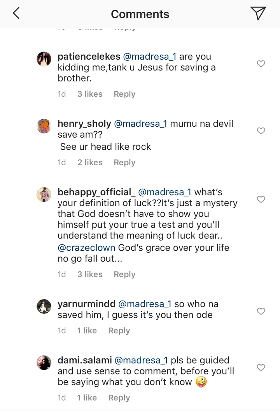280x412 pixels.
Task: Open the @crazeclown mention link
Action: [86, 248]
